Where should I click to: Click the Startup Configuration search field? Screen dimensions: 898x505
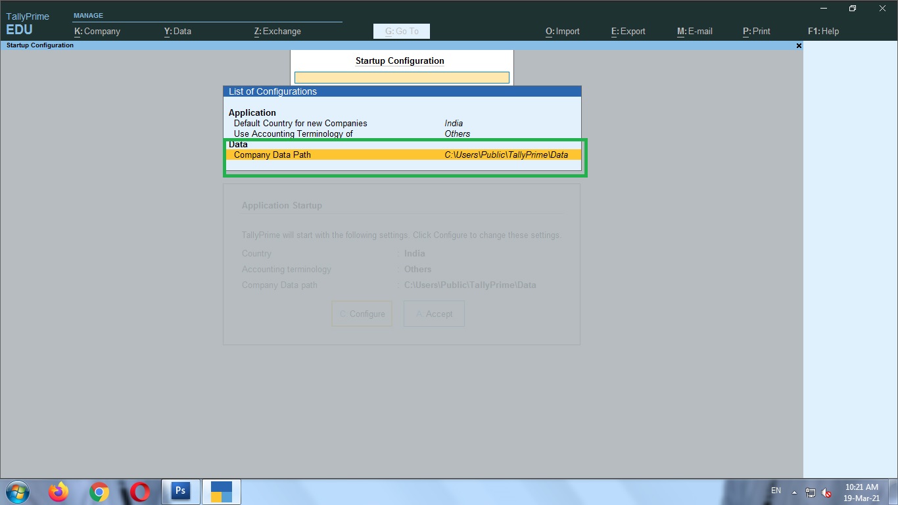click(402, 78)
